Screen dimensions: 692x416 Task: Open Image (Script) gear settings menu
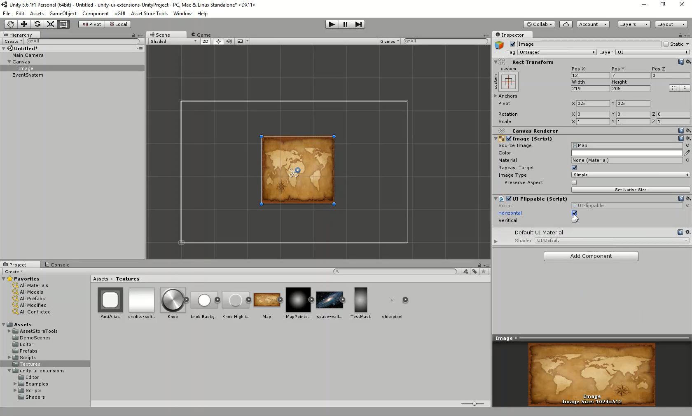(688, 138)
